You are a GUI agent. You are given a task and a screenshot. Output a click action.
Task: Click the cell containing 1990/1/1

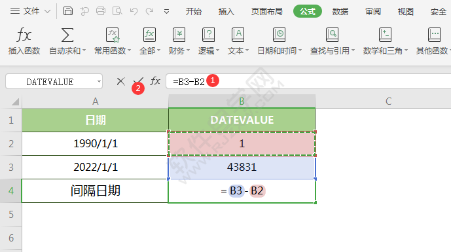click(95, 143)
